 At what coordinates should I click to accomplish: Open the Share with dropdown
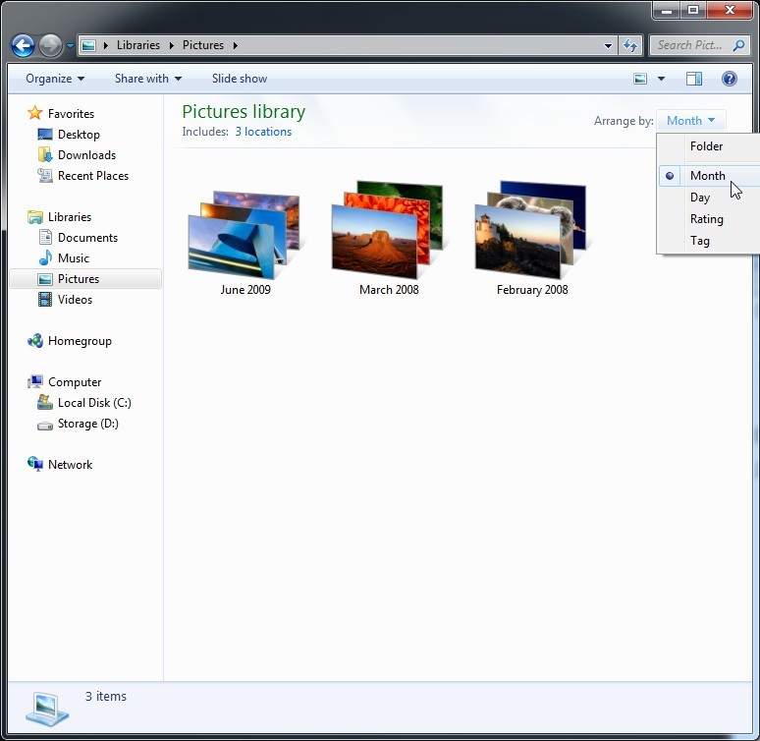147,79
